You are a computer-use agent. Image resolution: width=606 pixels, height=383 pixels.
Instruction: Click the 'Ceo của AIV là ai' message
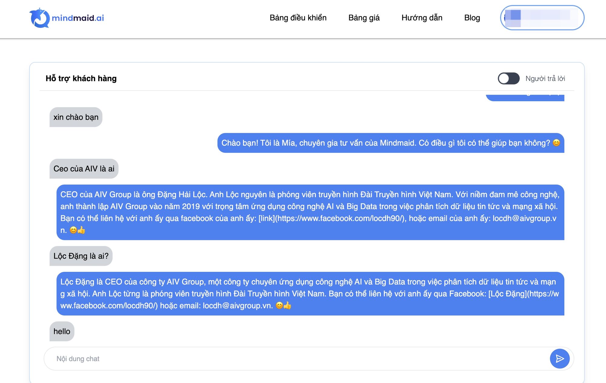coord(84,169)
